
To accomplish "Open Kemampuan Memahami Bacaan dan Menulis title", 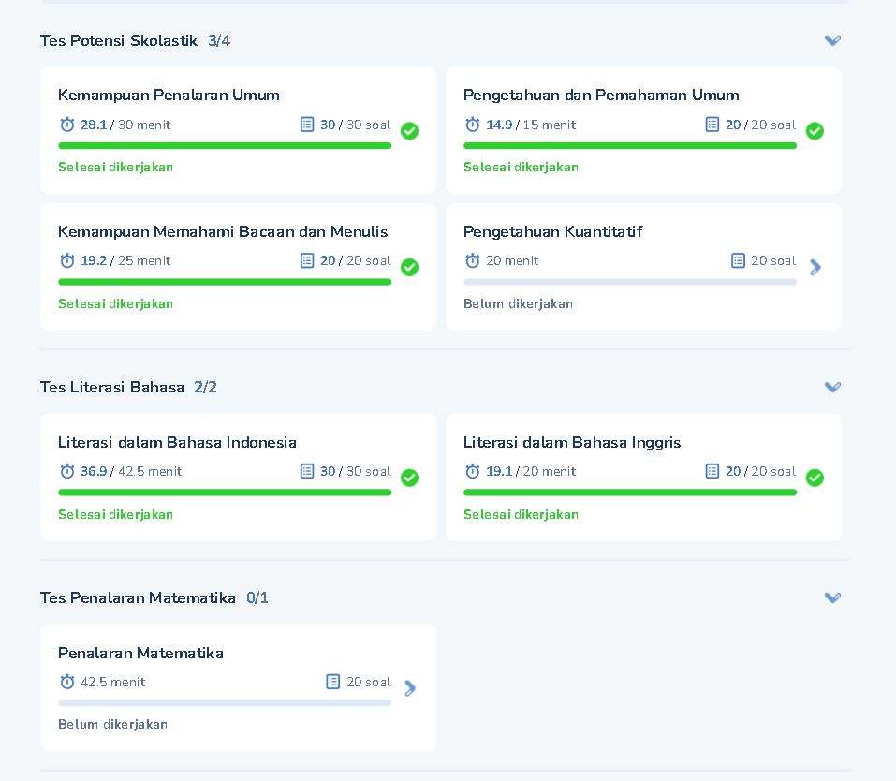I will click(x=223, y=231).
